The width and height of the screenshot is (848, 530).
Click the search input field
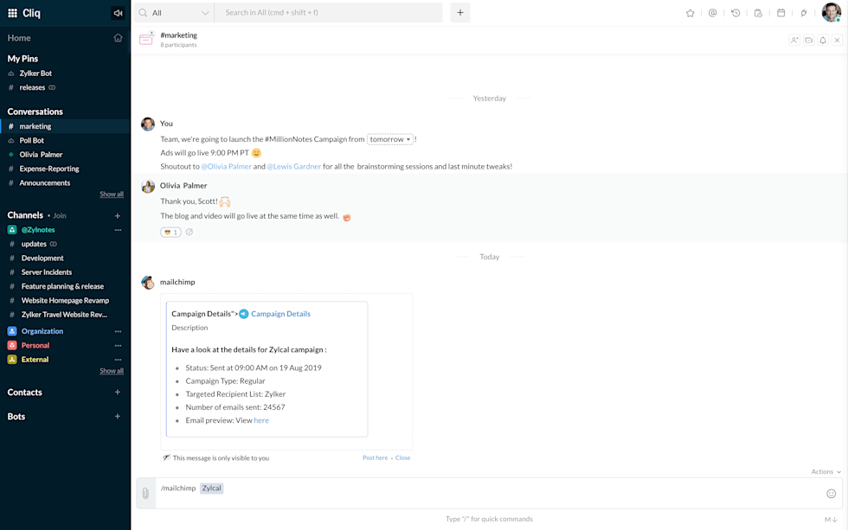pyautogui.click(x=329, y=13)
